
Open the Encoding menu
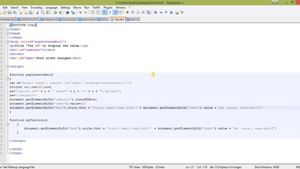point(37,8)
